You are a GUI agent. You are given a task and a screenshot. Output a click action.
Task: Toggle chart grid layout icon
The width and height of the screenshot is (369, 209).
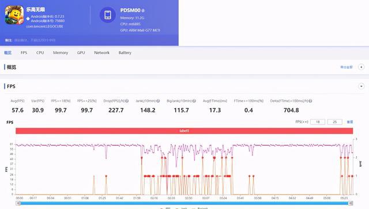pos(350,122)
